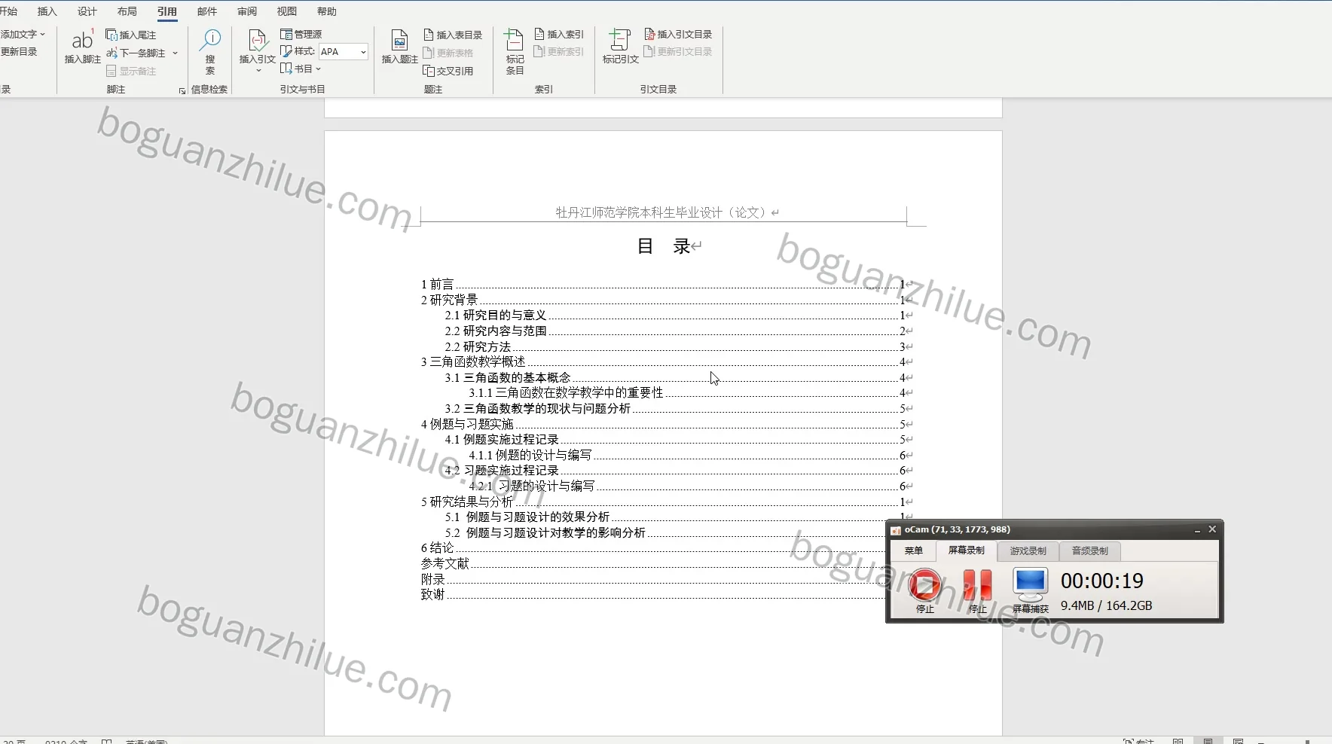Click 标记条目 mark index entry
Image resolution: width=1332 pixels, height=744 pixels.
coord(515,51)
